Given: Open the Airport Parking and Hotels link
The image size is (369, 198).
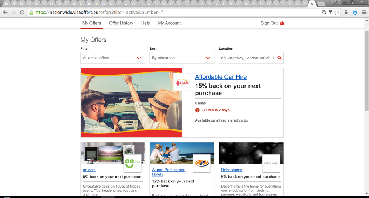Looking at the screenshot, I should click(x=169, y=172).
